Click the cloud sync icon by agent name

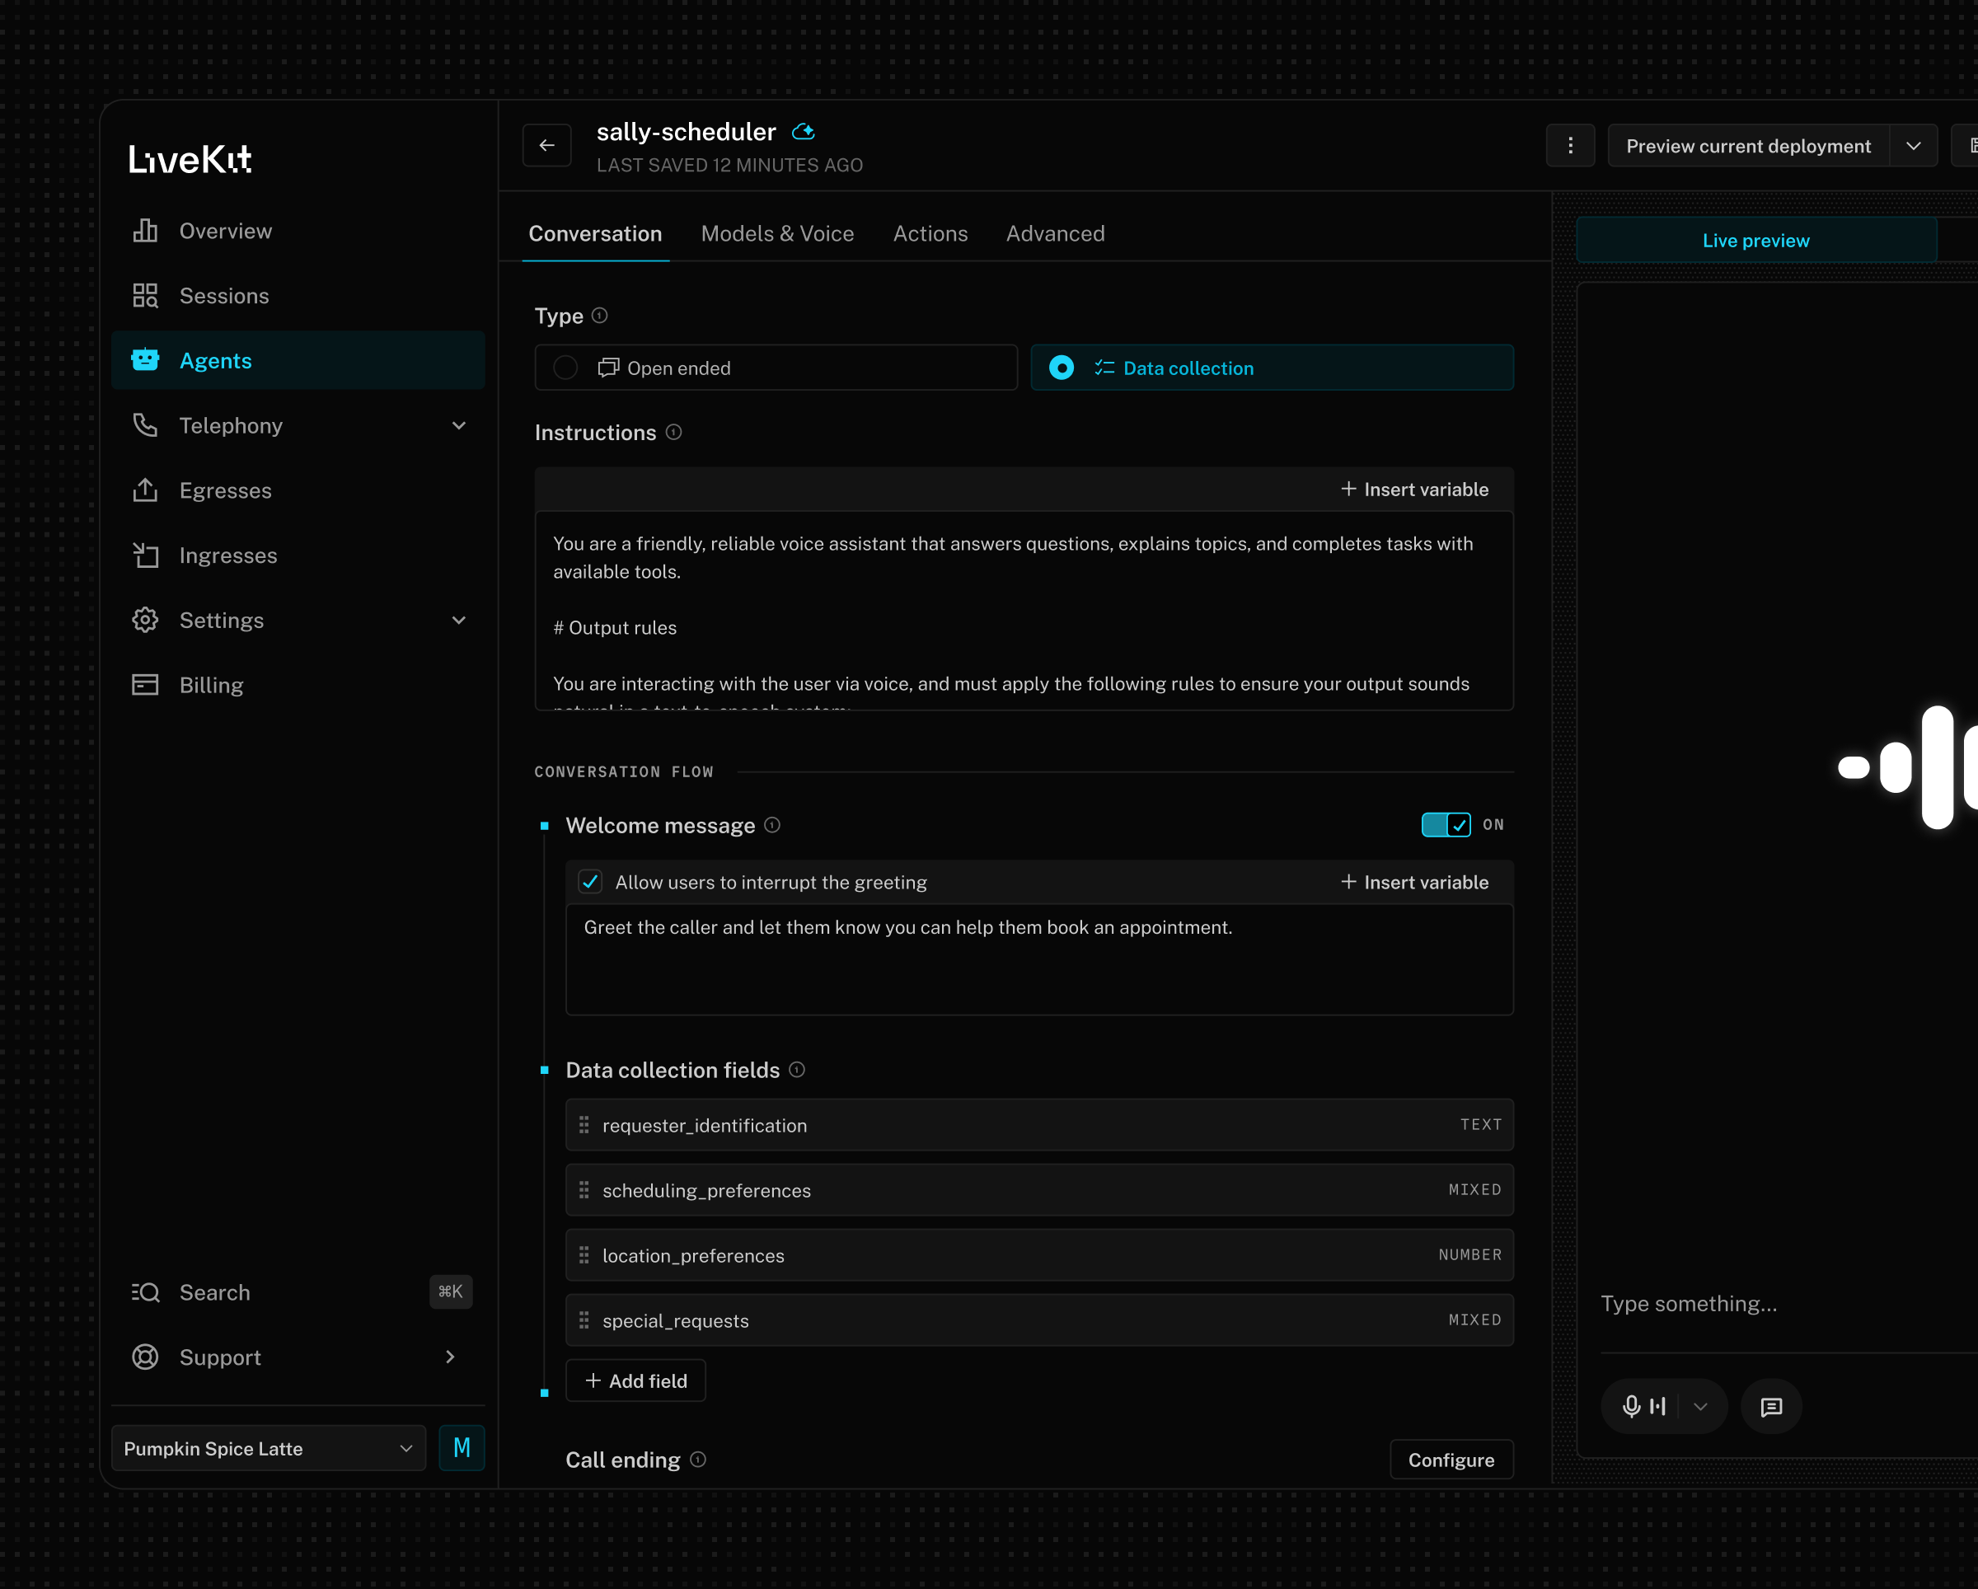804,132
